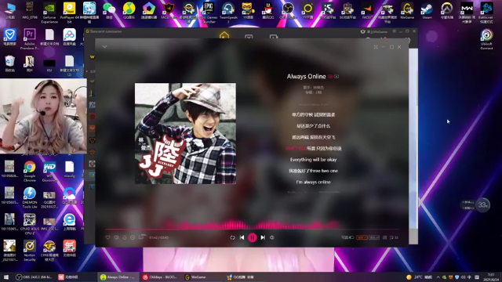
Task: Open the Windows Start menu
Action: pos(6,277)
